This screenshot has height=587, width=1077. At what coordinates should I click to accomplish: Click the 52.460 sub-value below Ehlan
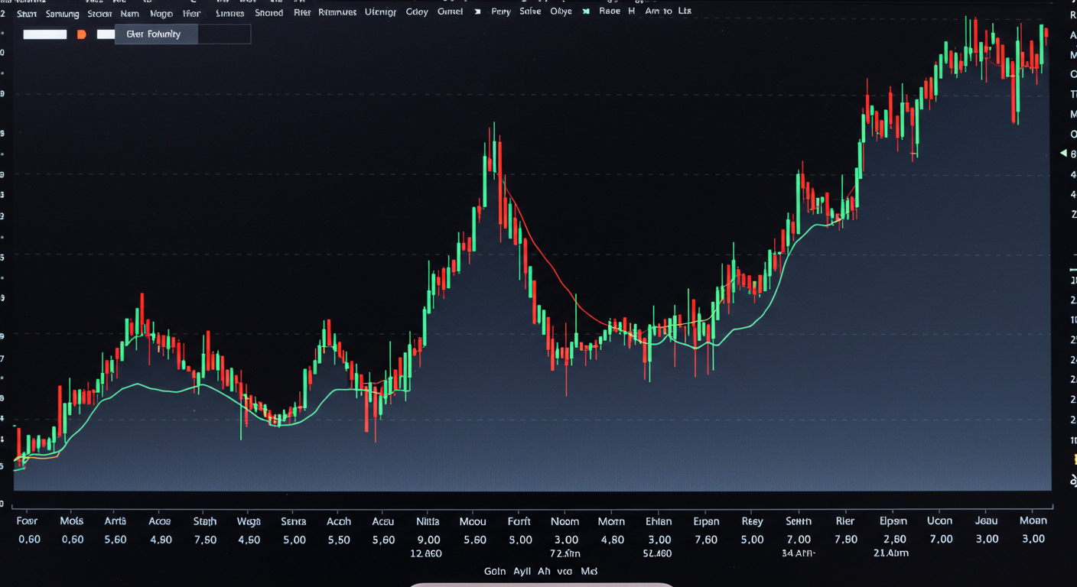pyautogui.click(x=657, y=553)
